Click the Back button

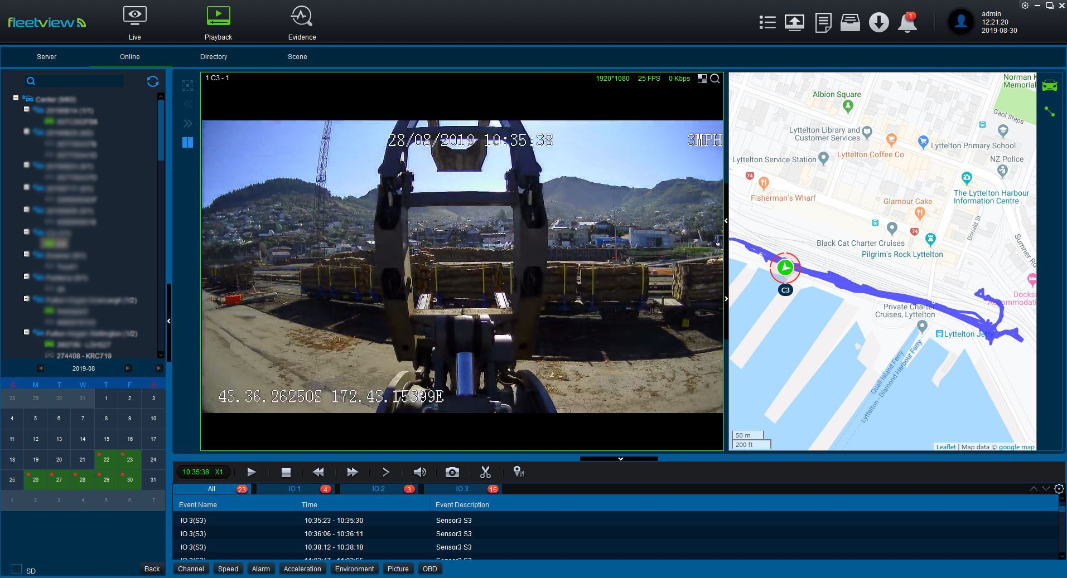click(152, 569)
